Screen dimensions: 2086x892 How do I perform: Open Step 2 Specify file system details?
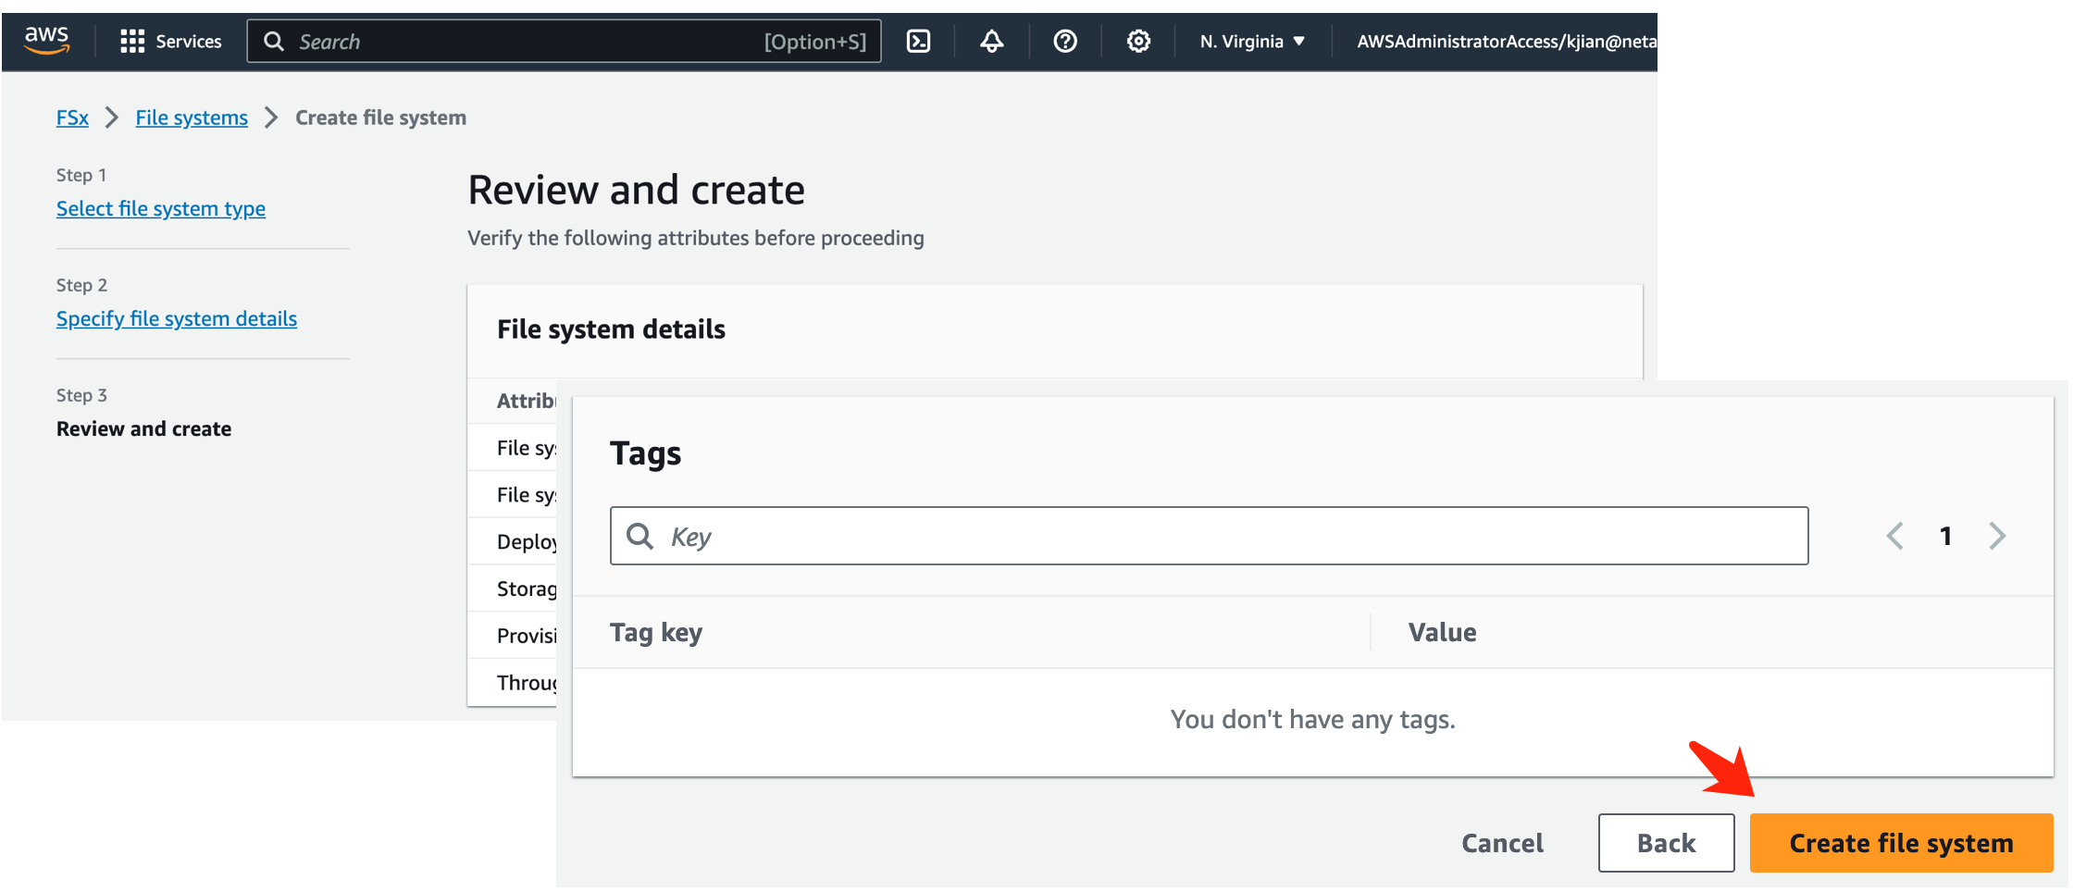click(177, 319)
